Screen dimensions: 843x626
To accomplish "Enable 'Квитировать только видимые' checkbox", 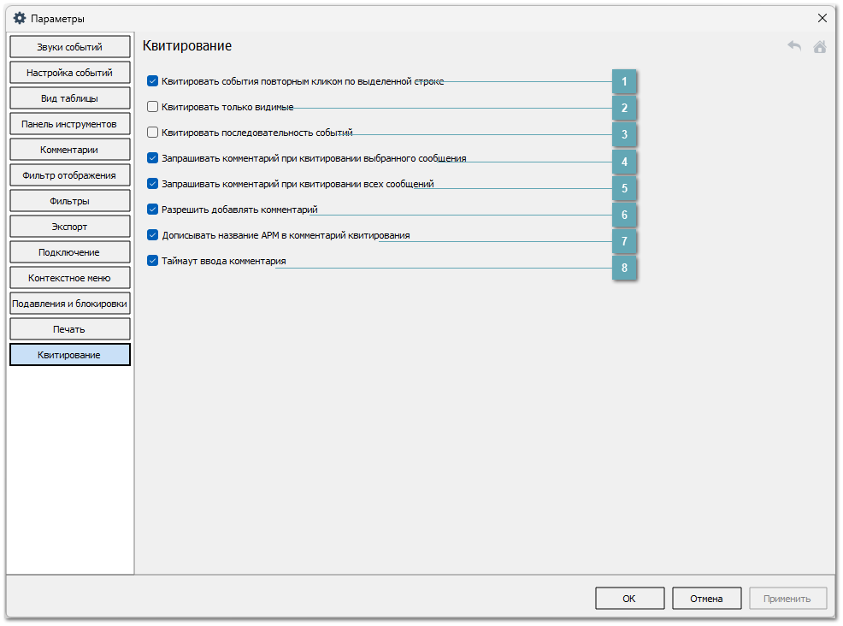I will [153, 107].
